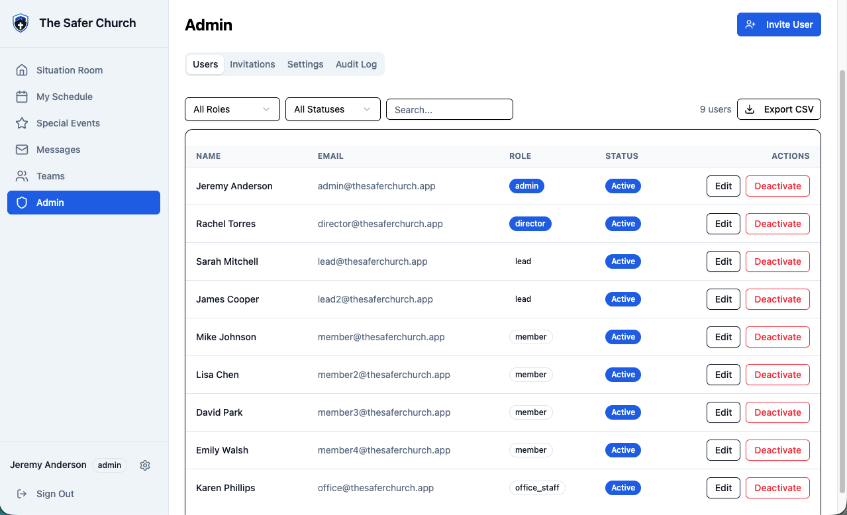The height and width of the screenshot is (515, 847).
Task: Click the Special Events star icon
Action: click(x=22, y=123)
